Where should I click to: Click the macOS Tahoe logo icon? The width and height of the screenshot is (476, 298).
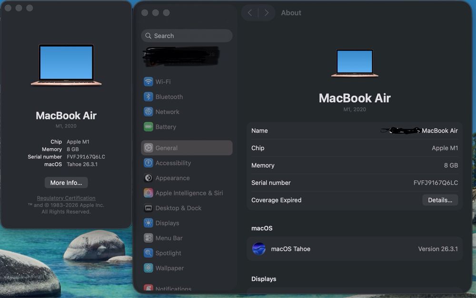pos(258,249)
